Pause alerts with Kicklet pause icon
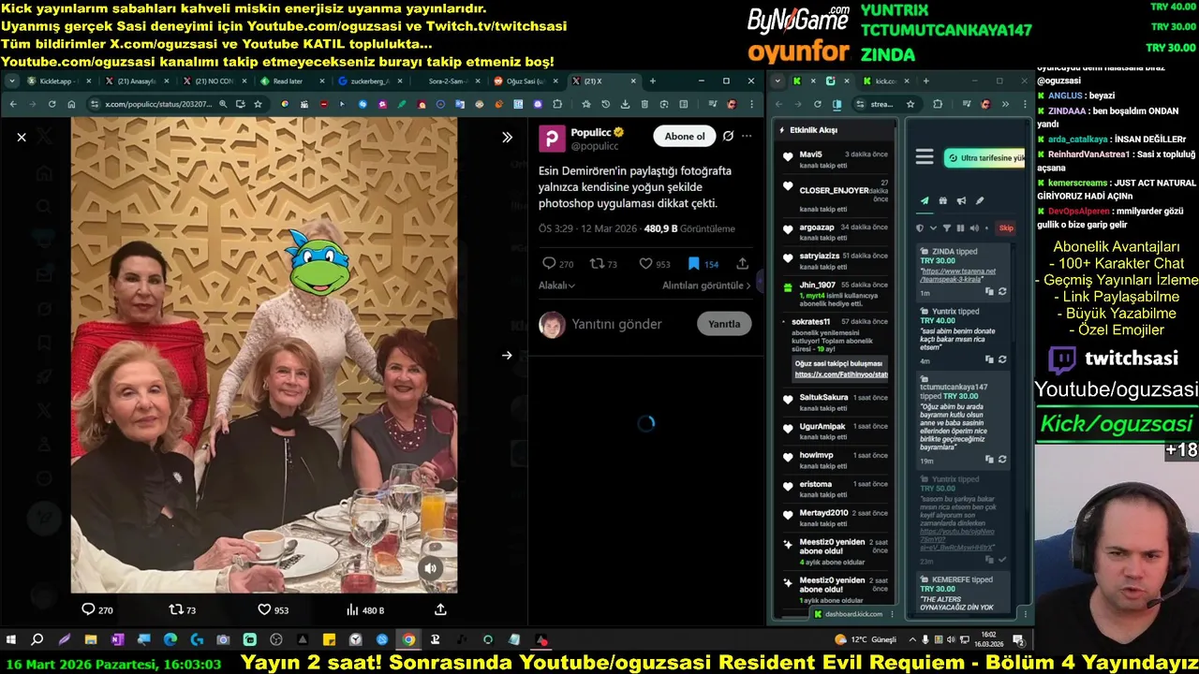1199x674 pixels. tap(960, 227)
